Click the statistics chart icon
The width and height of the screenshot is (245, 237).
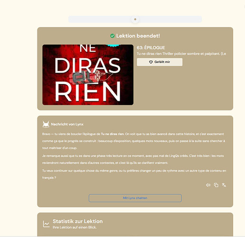(46, 224)
